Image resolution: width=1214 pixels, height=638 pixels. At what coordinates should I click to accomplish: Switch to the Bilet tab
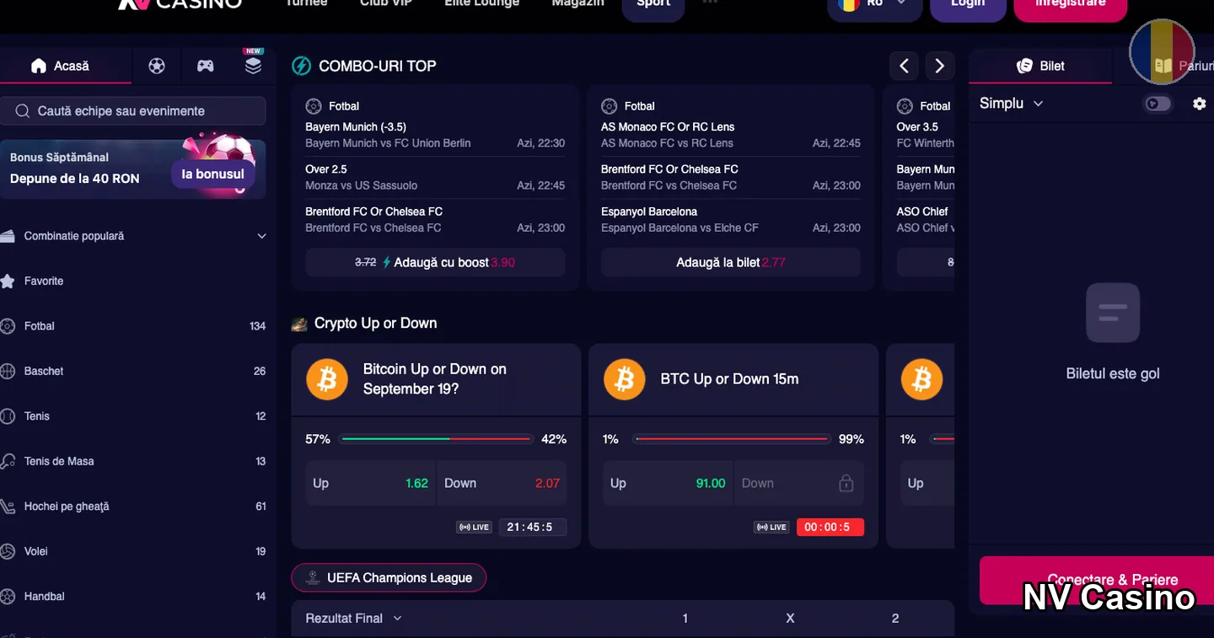[1040, 66]
